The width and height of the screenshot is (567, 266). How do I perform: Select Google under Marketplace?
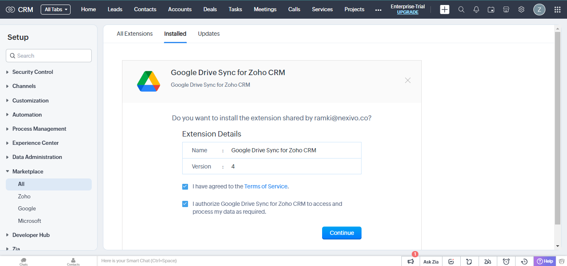pyautogui.click(x=27, y=209)
